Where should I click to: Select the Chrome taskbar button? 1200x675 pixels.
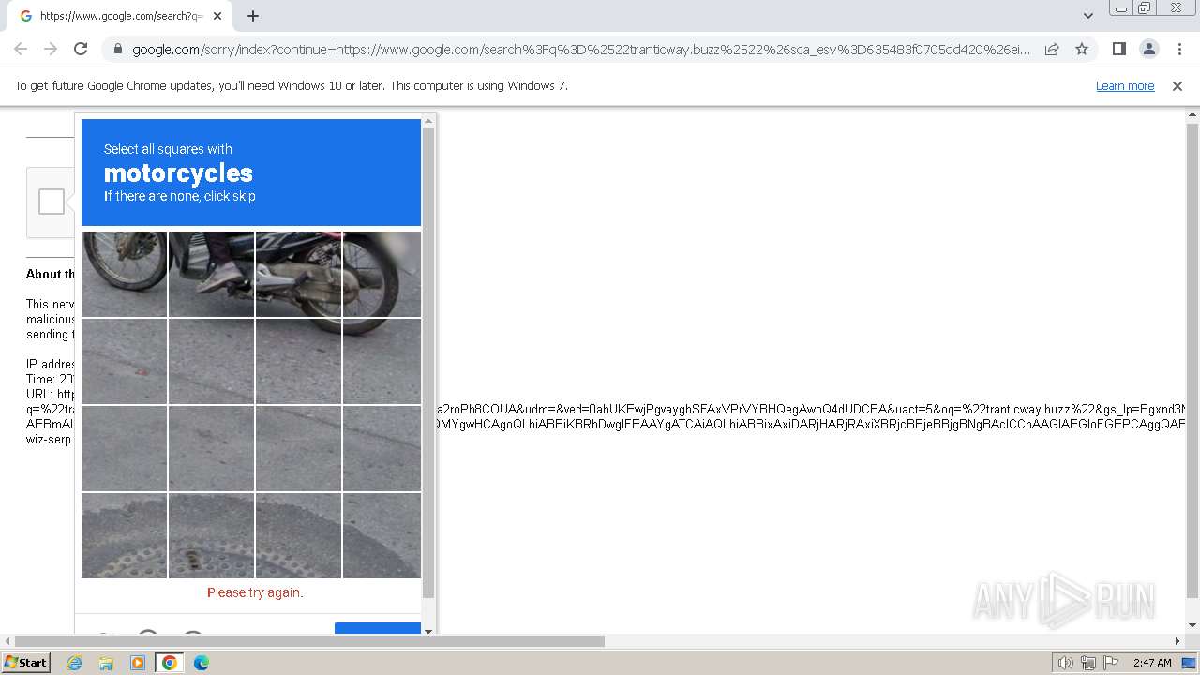[x=170, y=663]
